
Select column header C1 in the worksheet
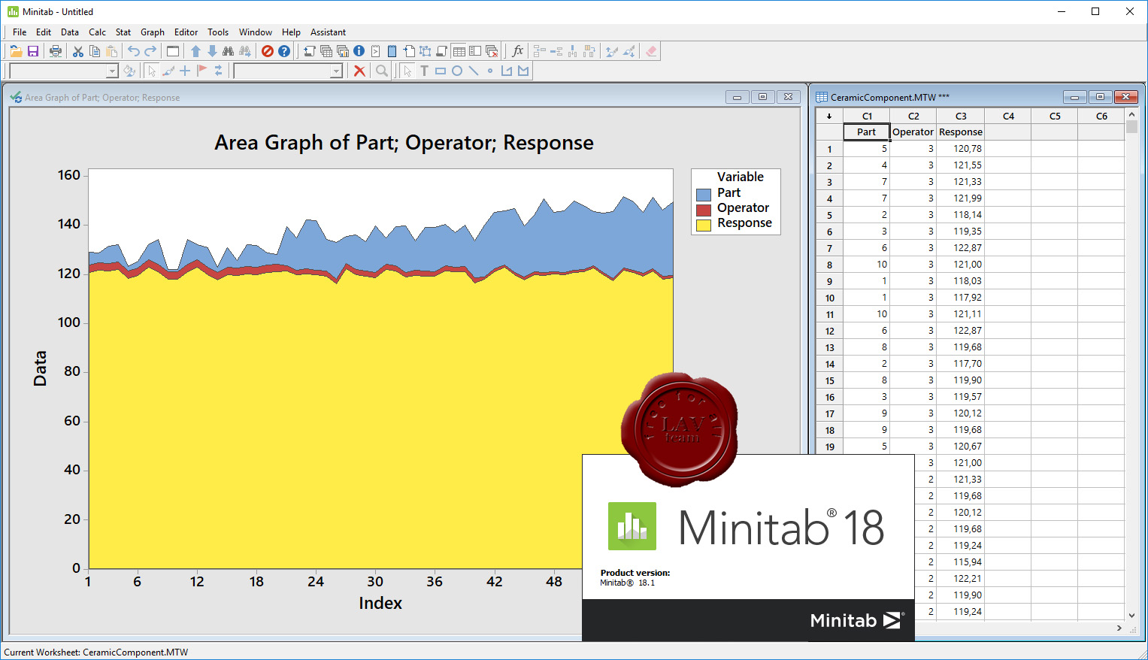coord(867,116)
